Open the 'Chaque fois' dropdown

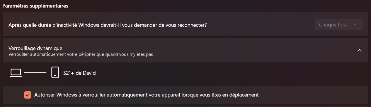point(338,25)
